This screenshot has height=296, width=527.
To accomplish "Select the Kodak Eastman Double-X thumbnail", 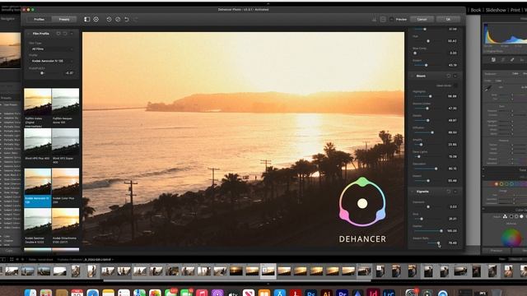I will click(38, 221).
